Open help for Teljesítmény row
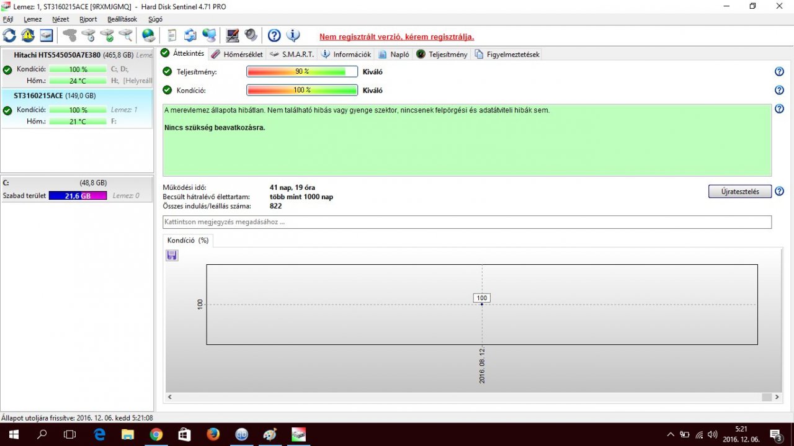Screen dimensions: 794x446 click(x=779, y=72)
